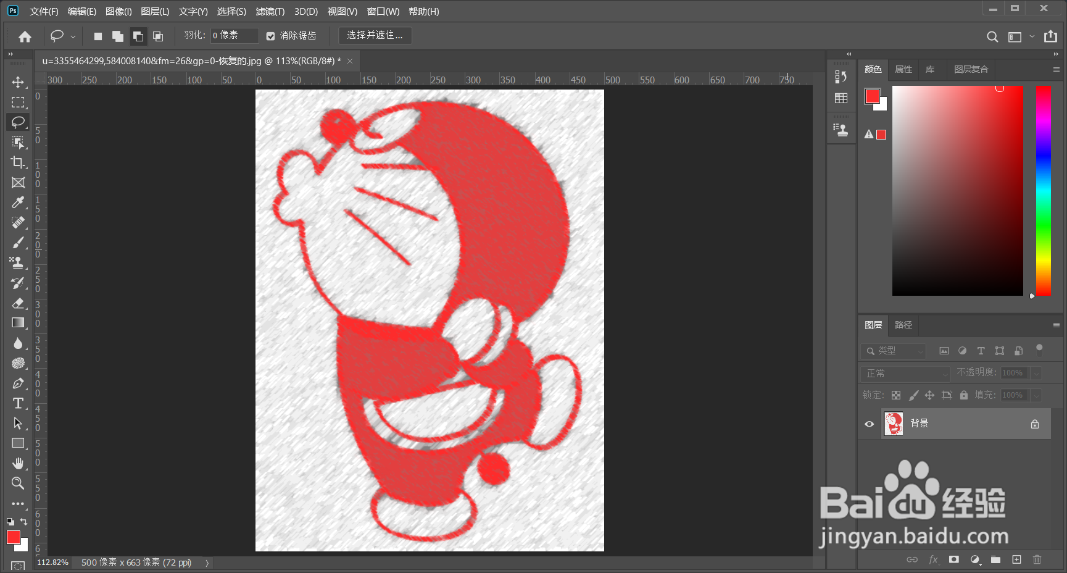The height and width of the screenshot is (573, 1067).
Task: Select the Move tool
Action: tap(19, 83)
